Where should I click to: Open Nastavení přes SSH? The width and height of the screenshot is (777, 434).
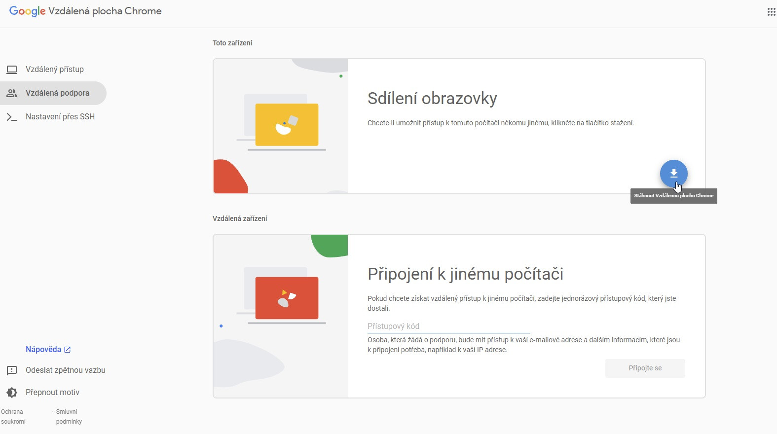tap(53, 117)
